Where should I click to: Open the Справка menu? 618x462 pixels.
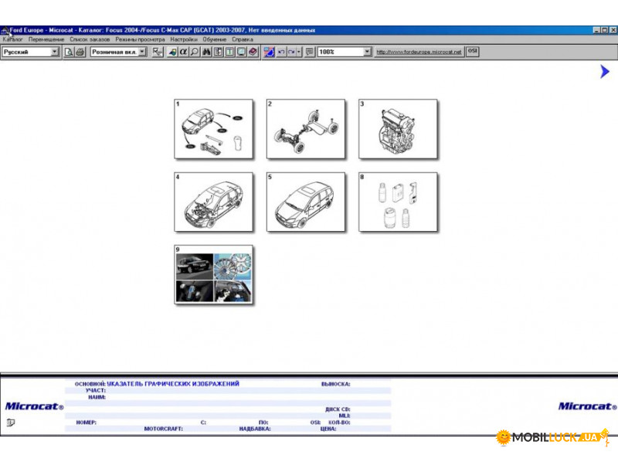tap(242, 39)
